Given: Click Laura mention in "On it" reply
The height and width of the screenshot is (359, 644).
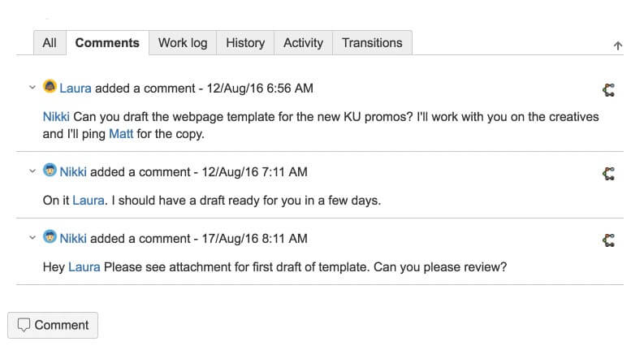Looking at the screenshot, I should (88, 201).
